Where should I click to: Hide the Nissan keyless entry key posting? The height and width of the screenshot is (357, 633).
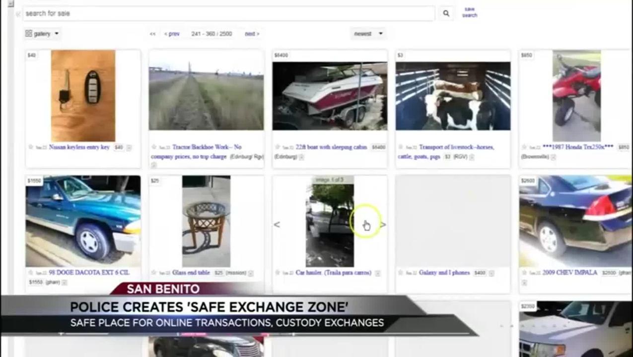tap(129, 148)
